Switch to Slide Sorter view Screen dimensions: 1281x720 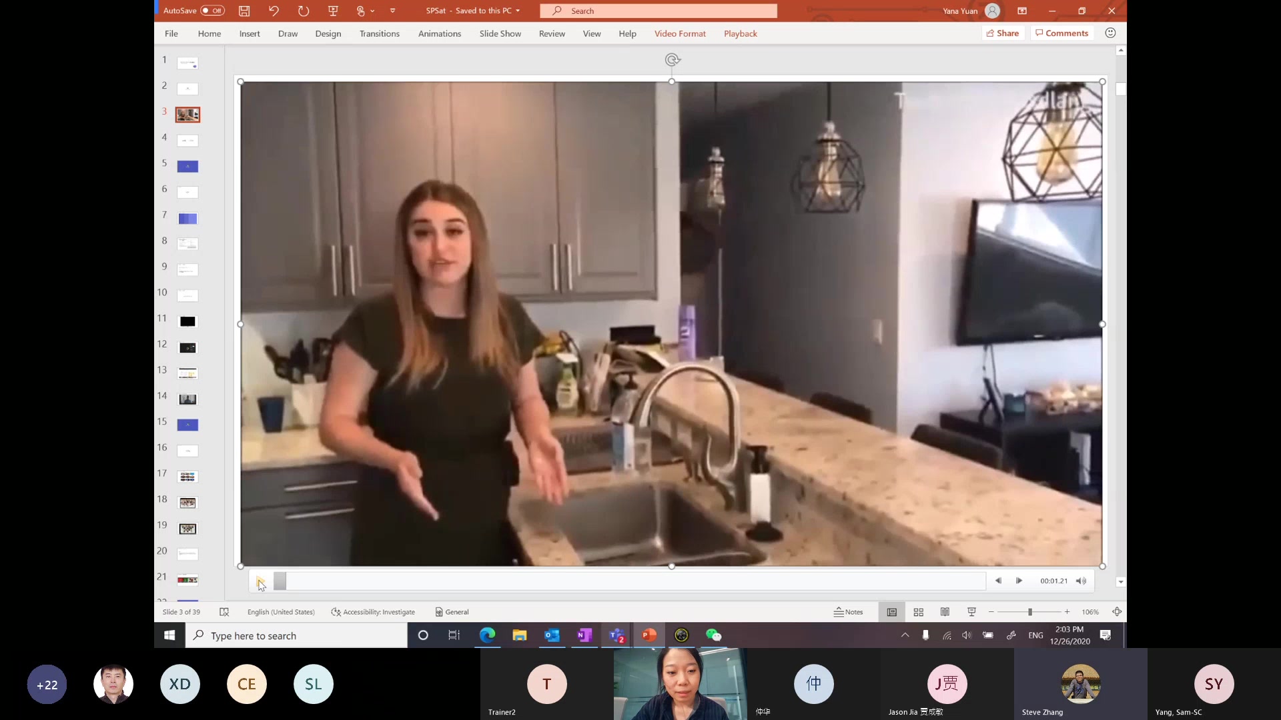point(918,612)
